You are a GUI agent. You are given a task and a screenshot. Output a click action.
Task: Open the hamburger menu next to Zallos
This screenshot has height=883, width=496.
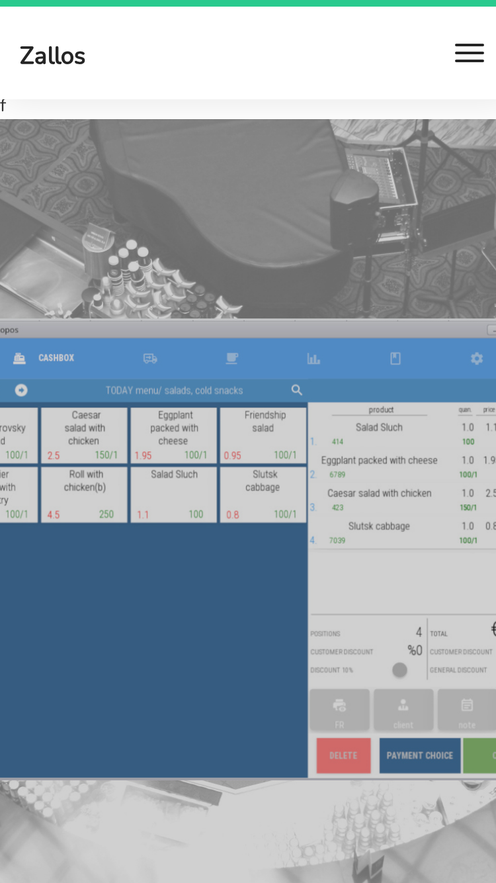tap(470, 53)
